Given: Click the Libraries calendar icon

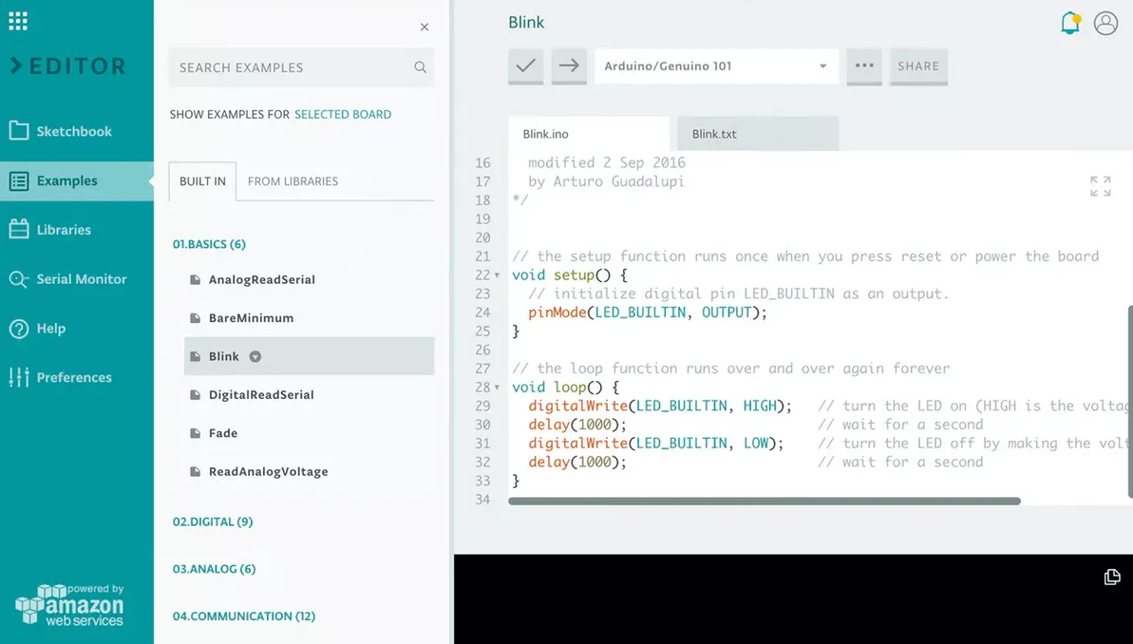Looking at the screenshot, I should [19, 229].
